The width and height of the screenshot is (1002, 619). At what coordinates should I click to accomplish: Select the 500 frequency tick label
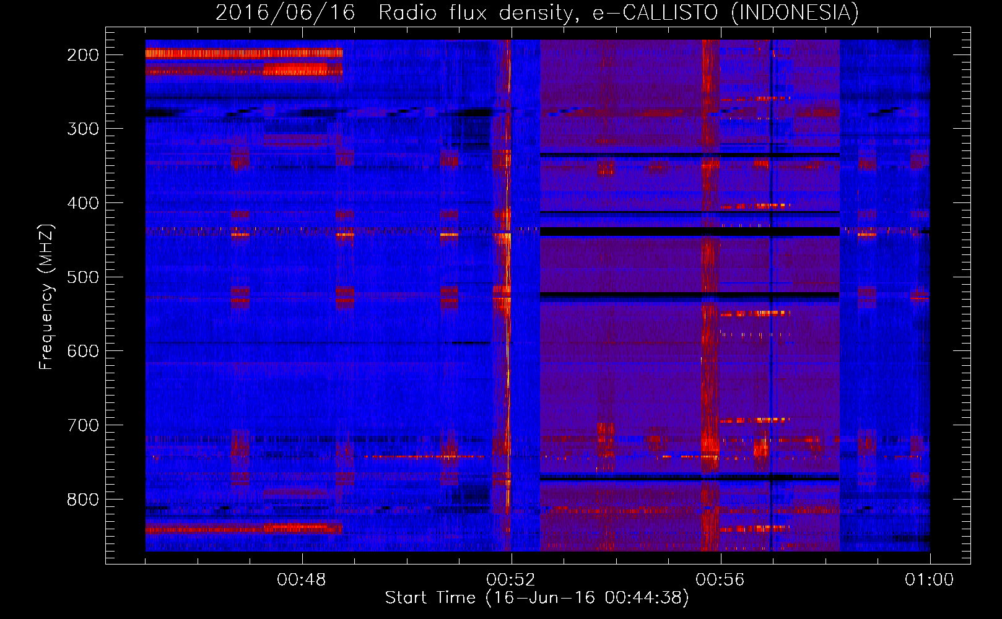(83, 277)
